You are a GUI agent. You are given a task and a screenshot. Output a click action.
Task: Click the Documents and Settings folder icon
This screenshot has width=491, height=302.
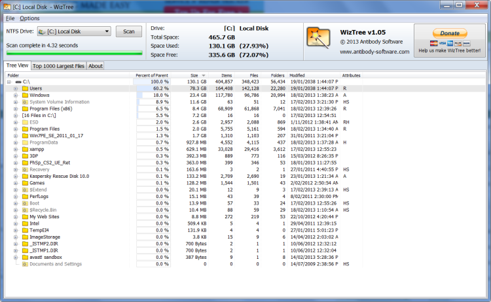(26, 264)
